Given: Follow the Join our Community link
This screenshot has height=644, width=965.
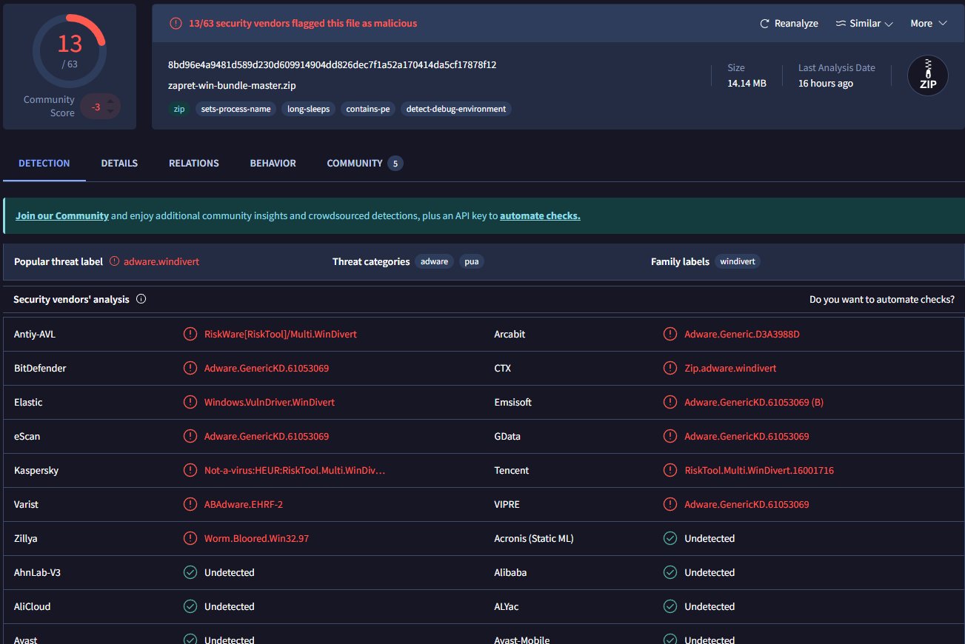Looking at the screenshot, I should tap(62, 216).
